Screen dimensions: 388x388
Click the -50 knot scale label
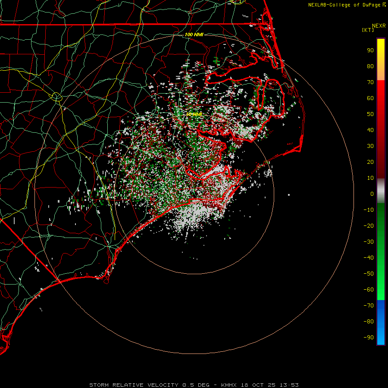click(x=369, y=274)
